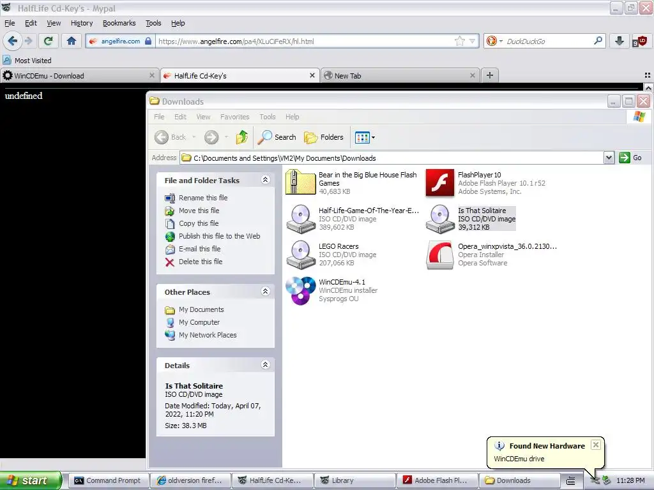Open the Windows Start menu

(x=31, y=480)
